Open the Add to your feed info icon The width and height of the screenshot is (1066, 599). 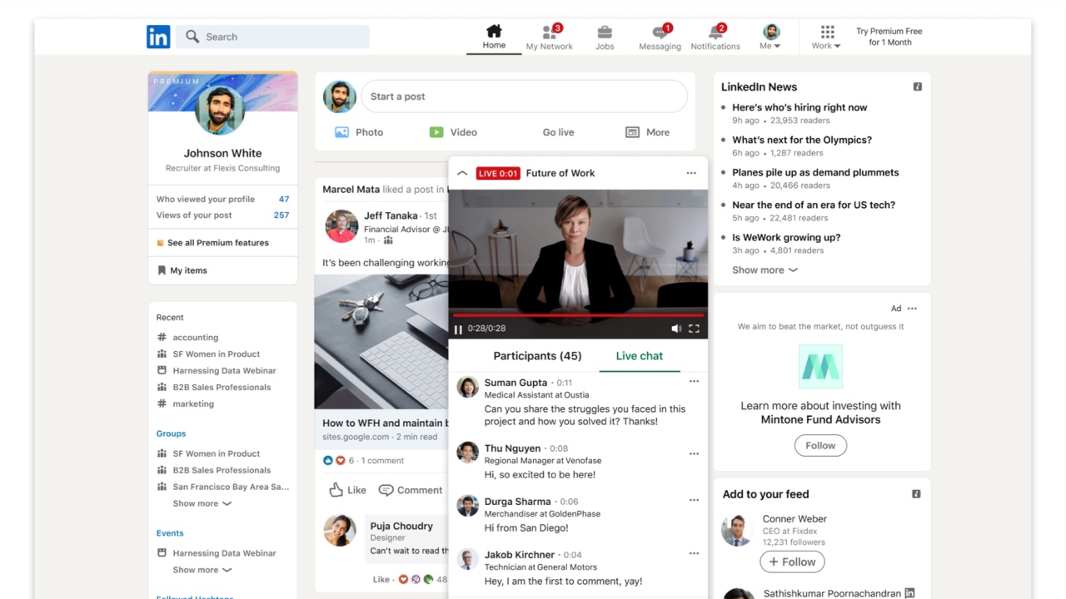[916, 494]
